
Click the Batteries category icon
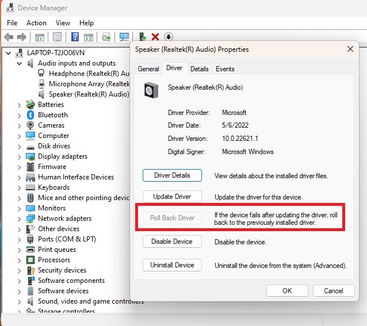(x=30, y=105)
